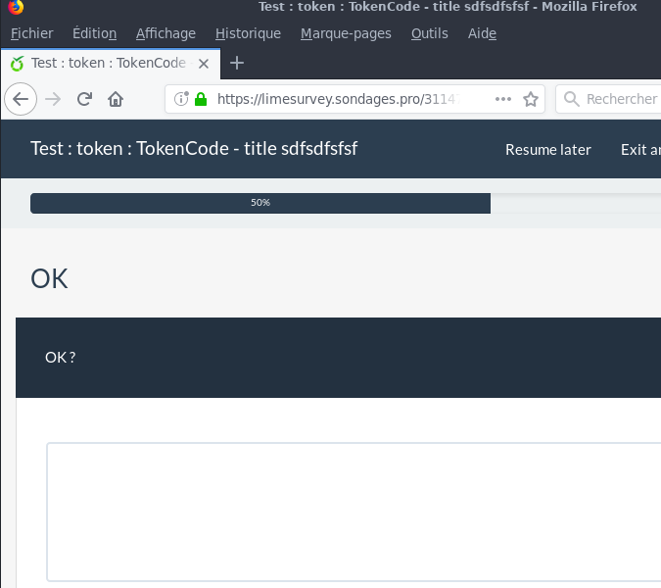Reload the page with the refresh icon

[84, 99]
